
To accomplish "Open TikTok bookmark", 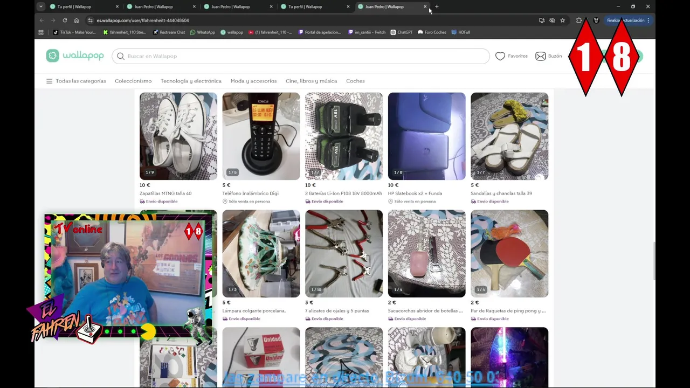I will click(74, 32).
